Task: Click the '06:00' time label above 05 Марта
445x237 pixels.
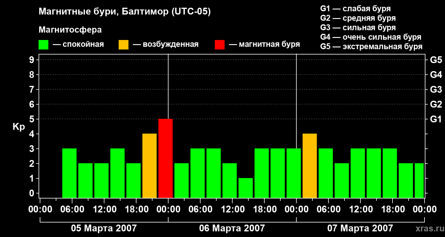Action: pos(72,209)
